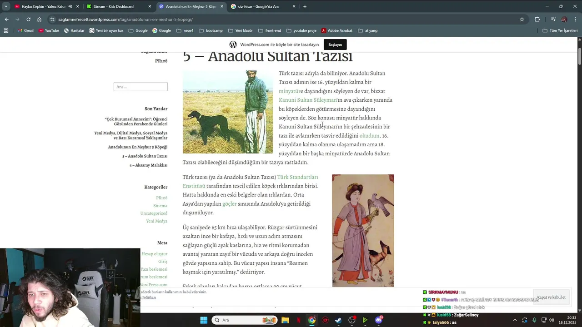Open the neos4 bookmark folder
Screen dimensions: 582x327
tap(184, 30)
